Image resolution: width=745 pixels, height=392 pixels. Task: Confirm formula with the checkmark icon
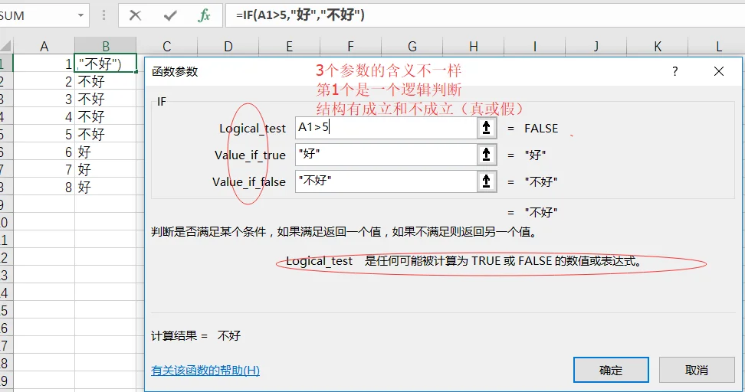170,15
